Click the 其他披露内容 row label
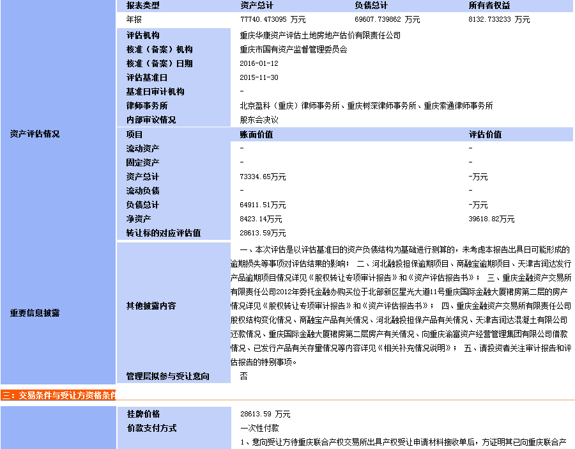Viewport: 575px width, 449px height. pyautogui.click(x=151, y=306)
